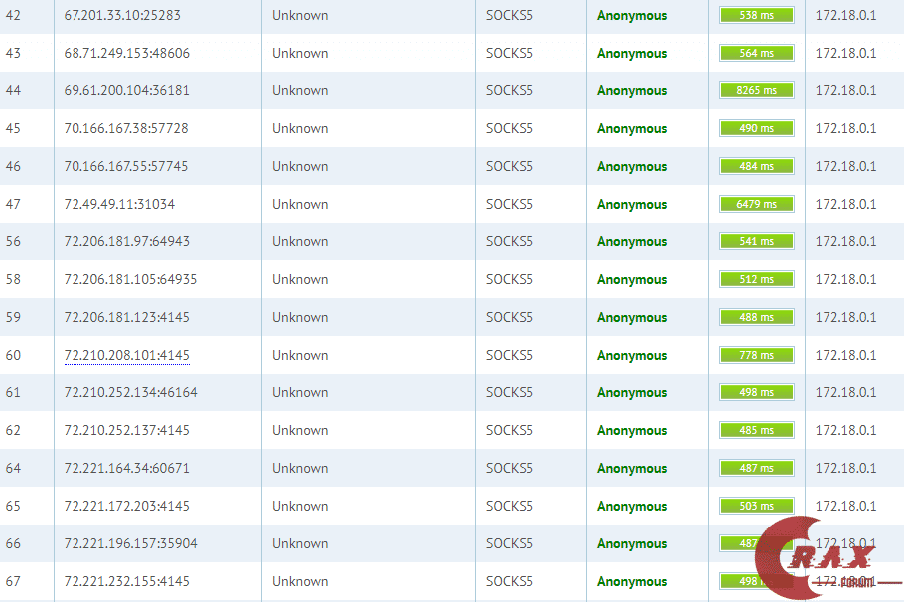904x602 pixels.
Task: Click Unknown country in row 65
Action: [x=300, y=507]
